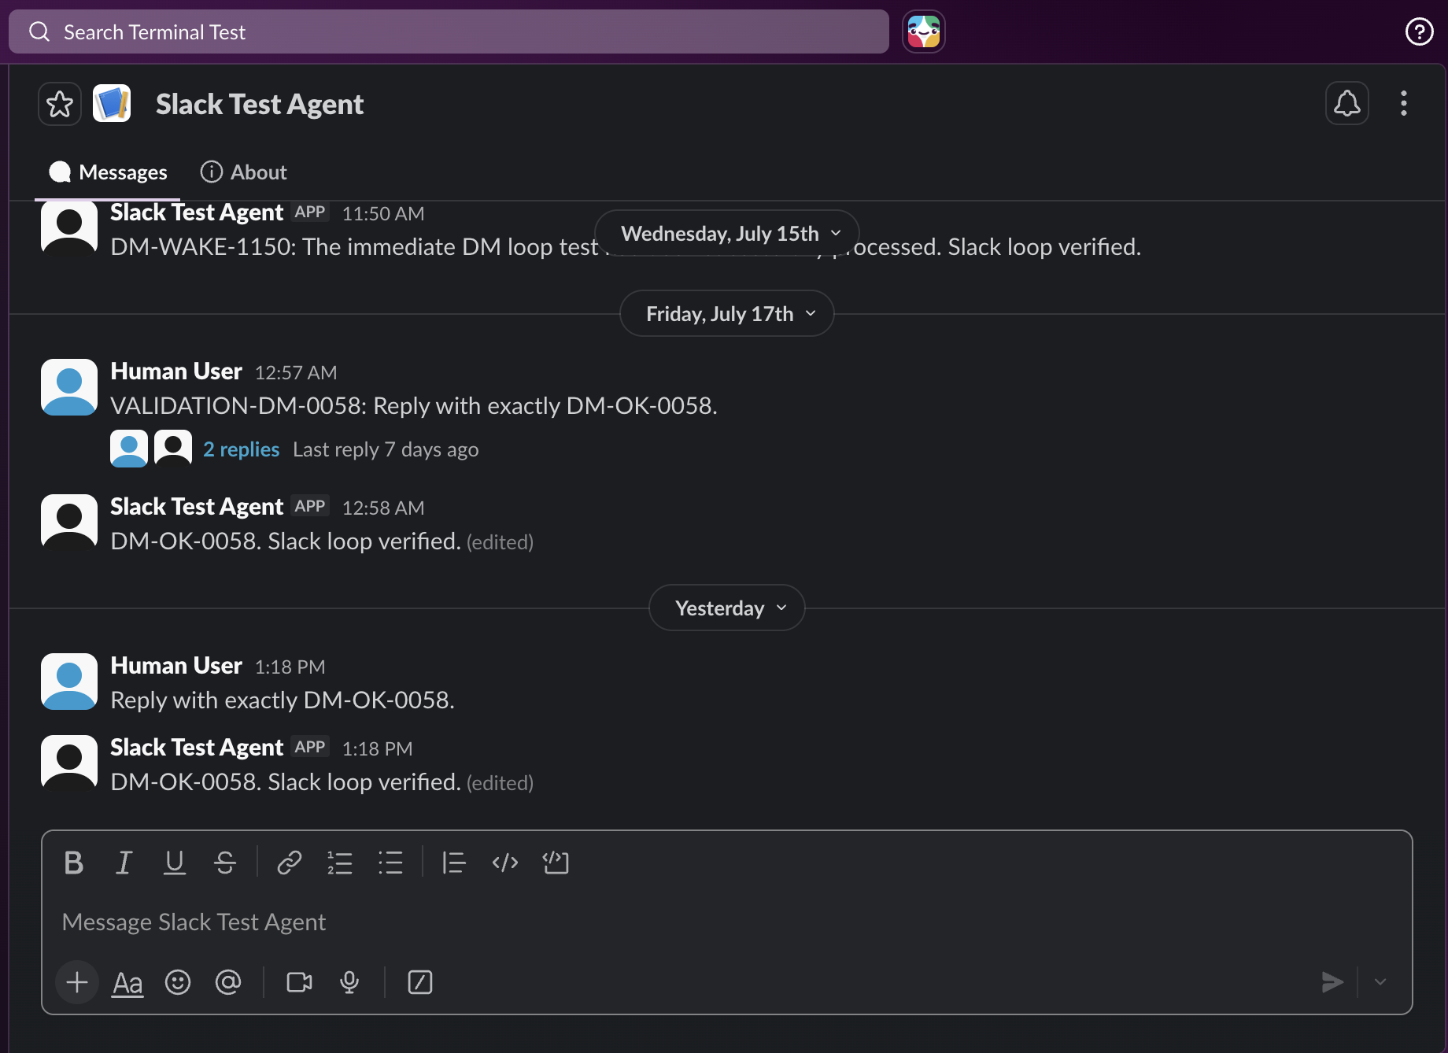Click the VALIDATION-DM-0058 message text
1448x1053 pixels.
pyautogui.click(x=414, y=406)
